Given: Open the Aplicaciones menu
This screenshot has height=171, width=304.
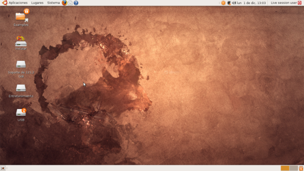Looking at the screenshot, I should (18, 3).
